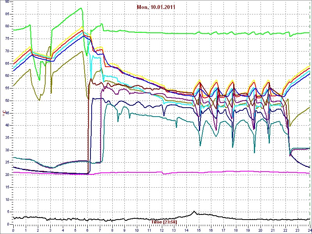Select hour 6 tick on time axis
The image size is (312, 234).
click(87, 230)
